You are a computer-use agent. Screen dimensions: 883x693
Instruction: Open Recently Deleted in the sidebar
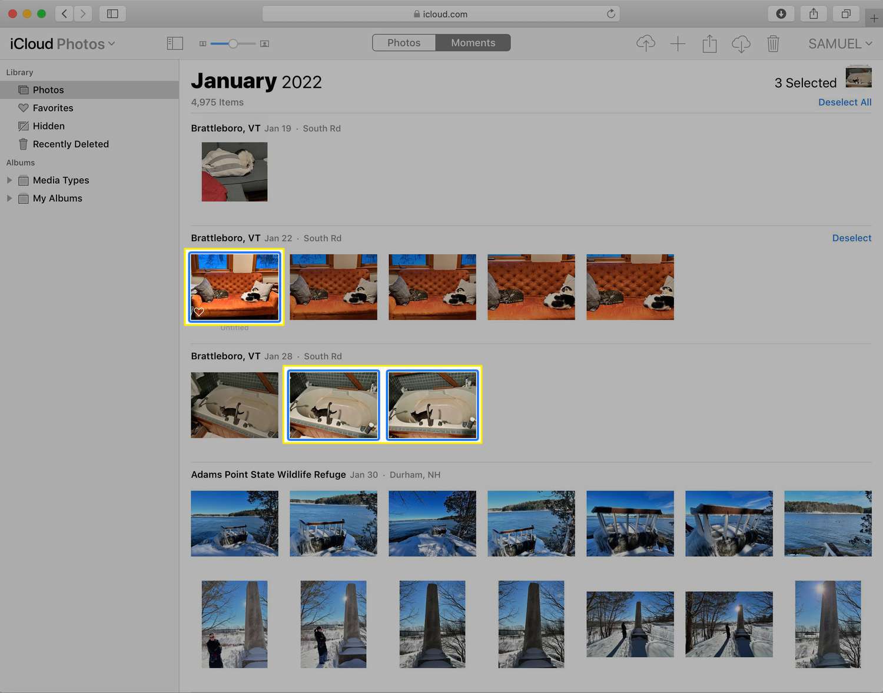pyautogui.click(x=71, y=144)
